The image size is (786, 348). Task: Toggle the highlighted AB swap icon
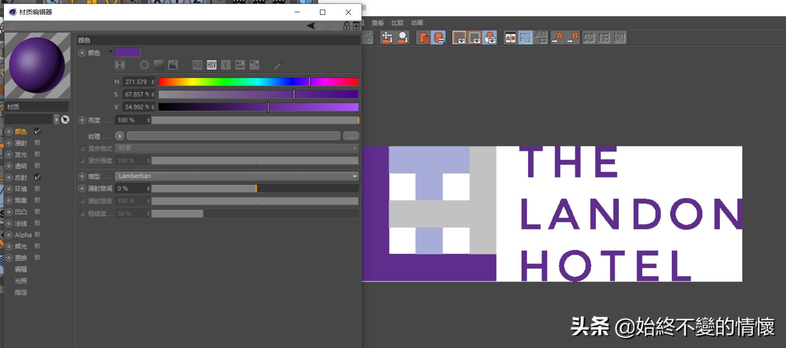(x=525, y=38)
